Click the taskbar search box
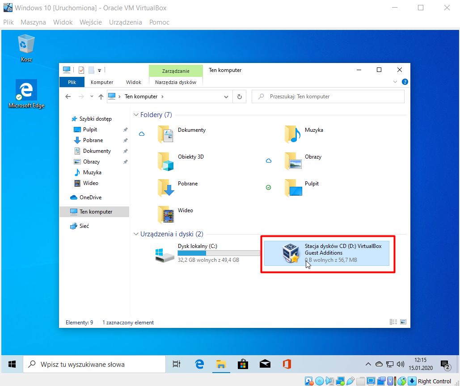 pos(94,364)
